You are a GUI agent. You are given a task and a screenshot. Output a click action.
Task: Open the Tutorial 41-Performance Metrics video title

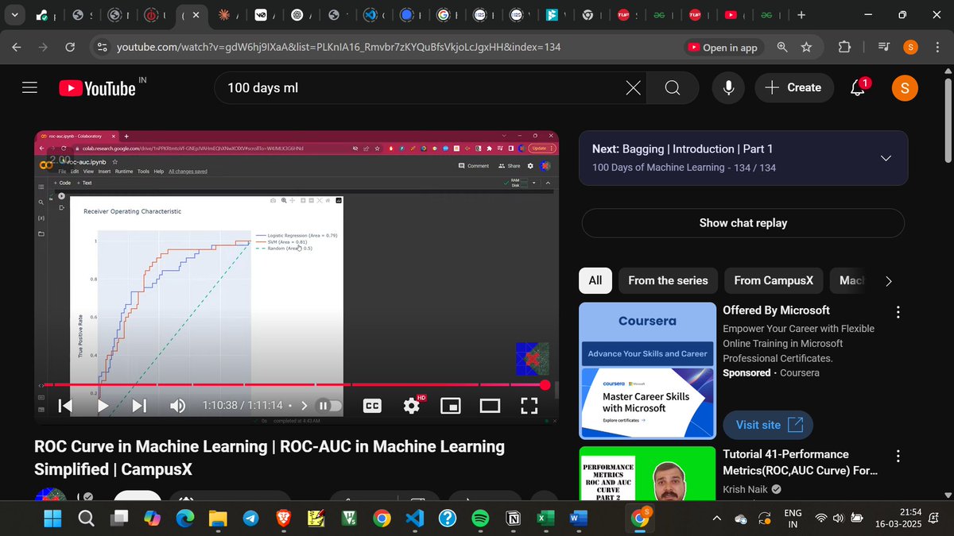point(800,462)
